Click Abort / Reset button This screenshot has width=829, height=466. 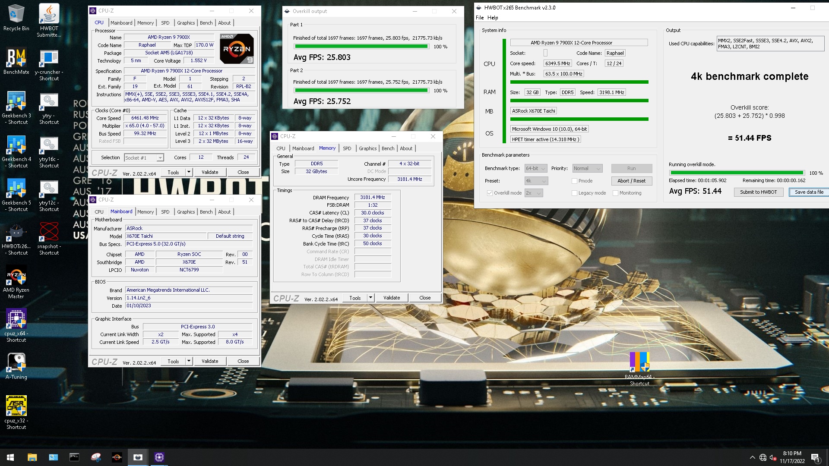[631, 181]
